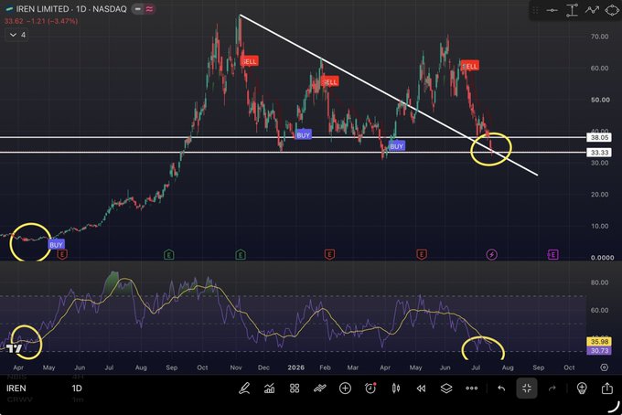
Task: Open the four-square layout grid icon
Action: (295, 388)
